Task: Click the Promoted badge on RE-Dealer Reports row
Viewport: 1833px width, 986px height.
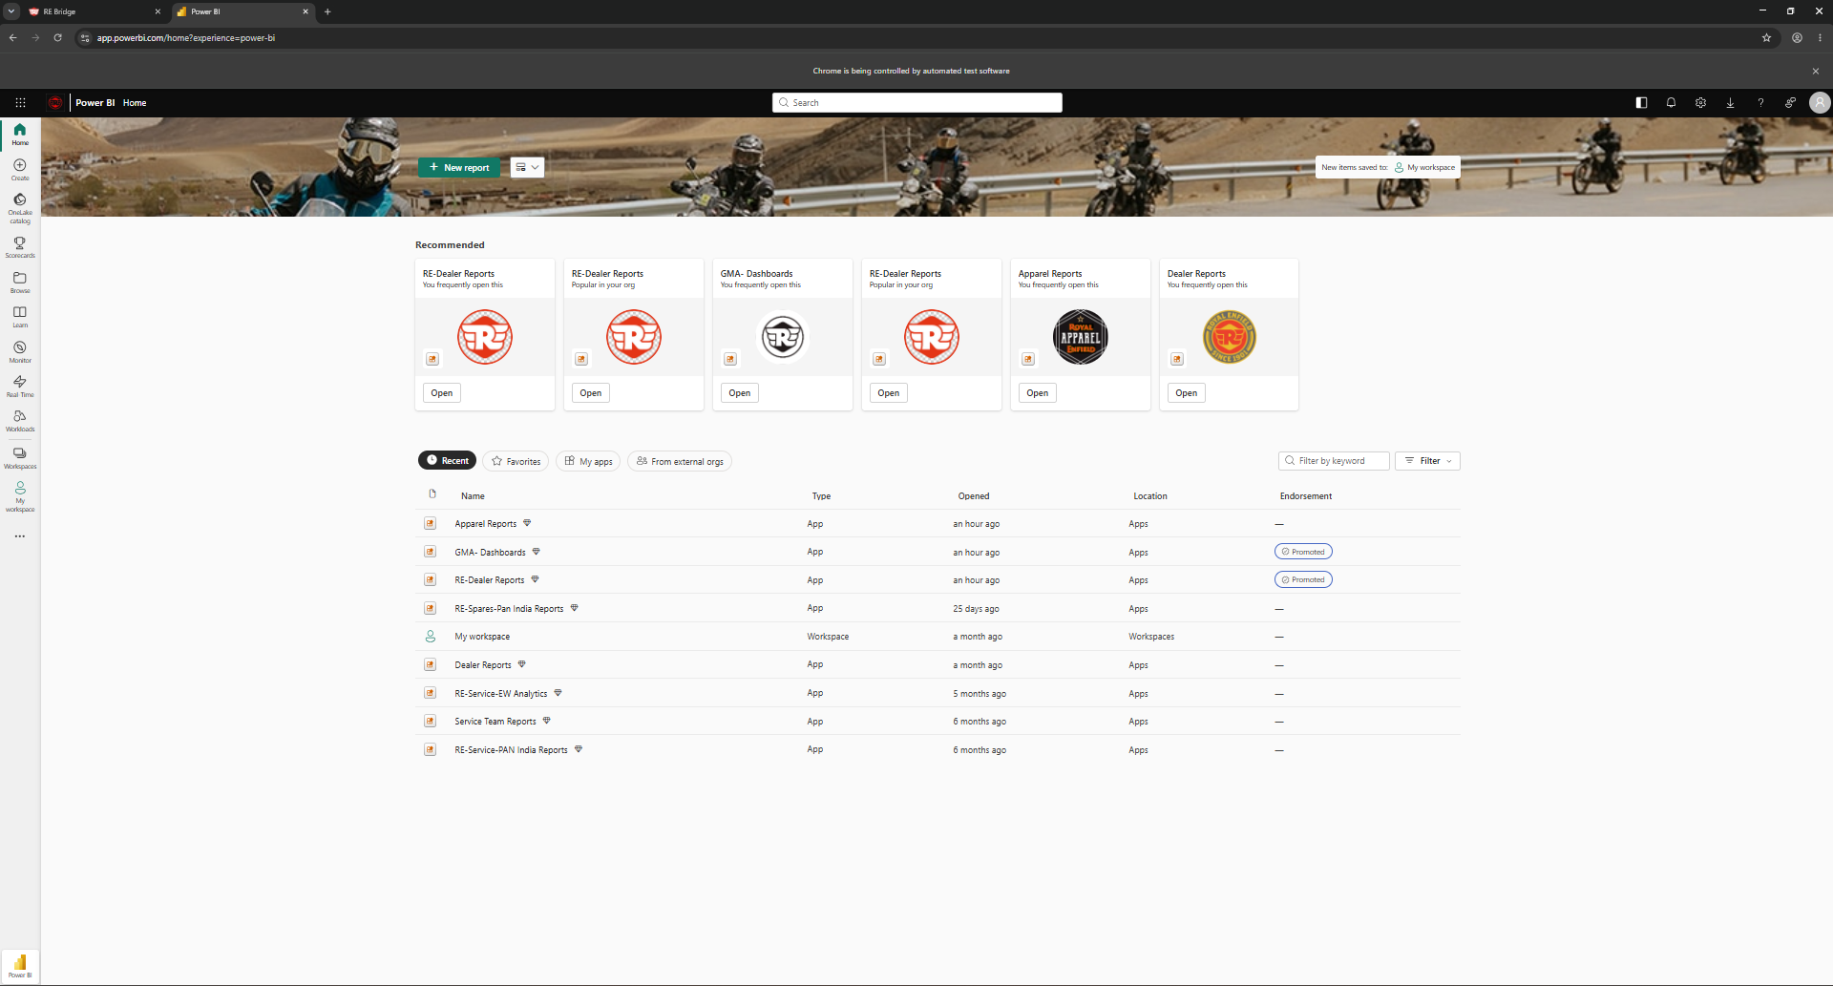Action: click(x=1303, y=580)
